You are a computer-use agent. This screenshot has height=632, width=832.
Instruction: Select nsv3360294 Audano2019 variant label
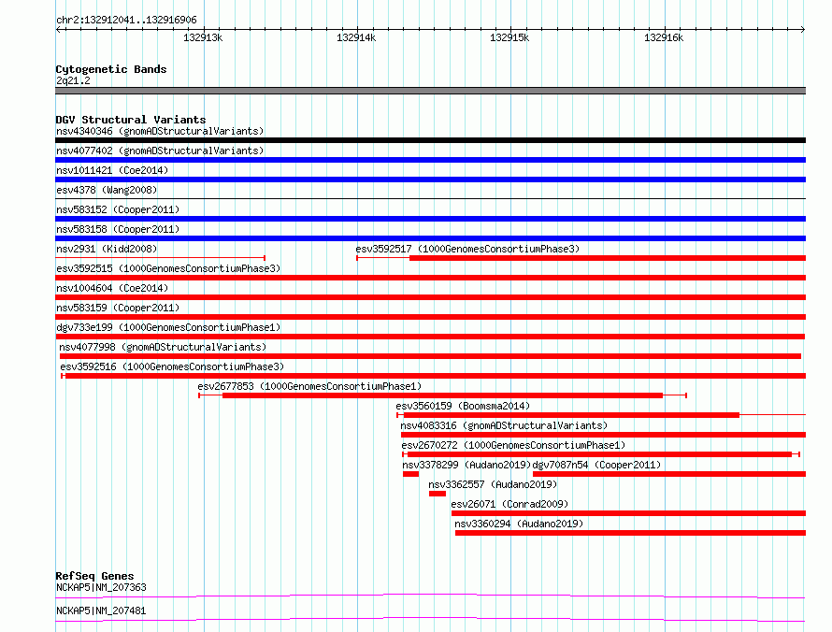pos(519,524)
